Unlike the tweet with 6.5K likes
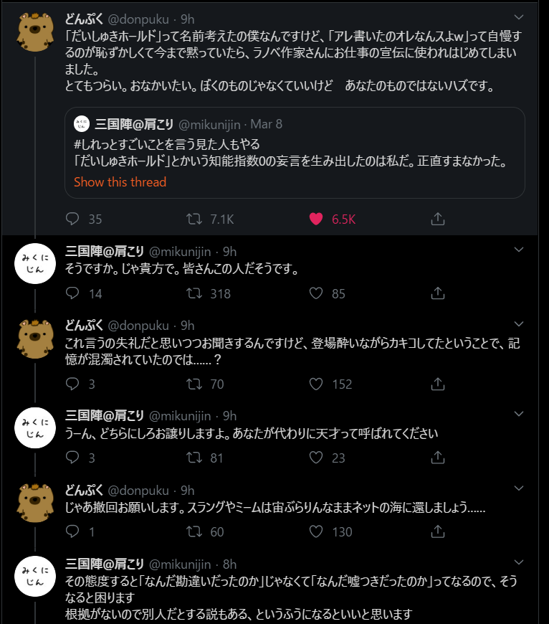 (316, 219)
